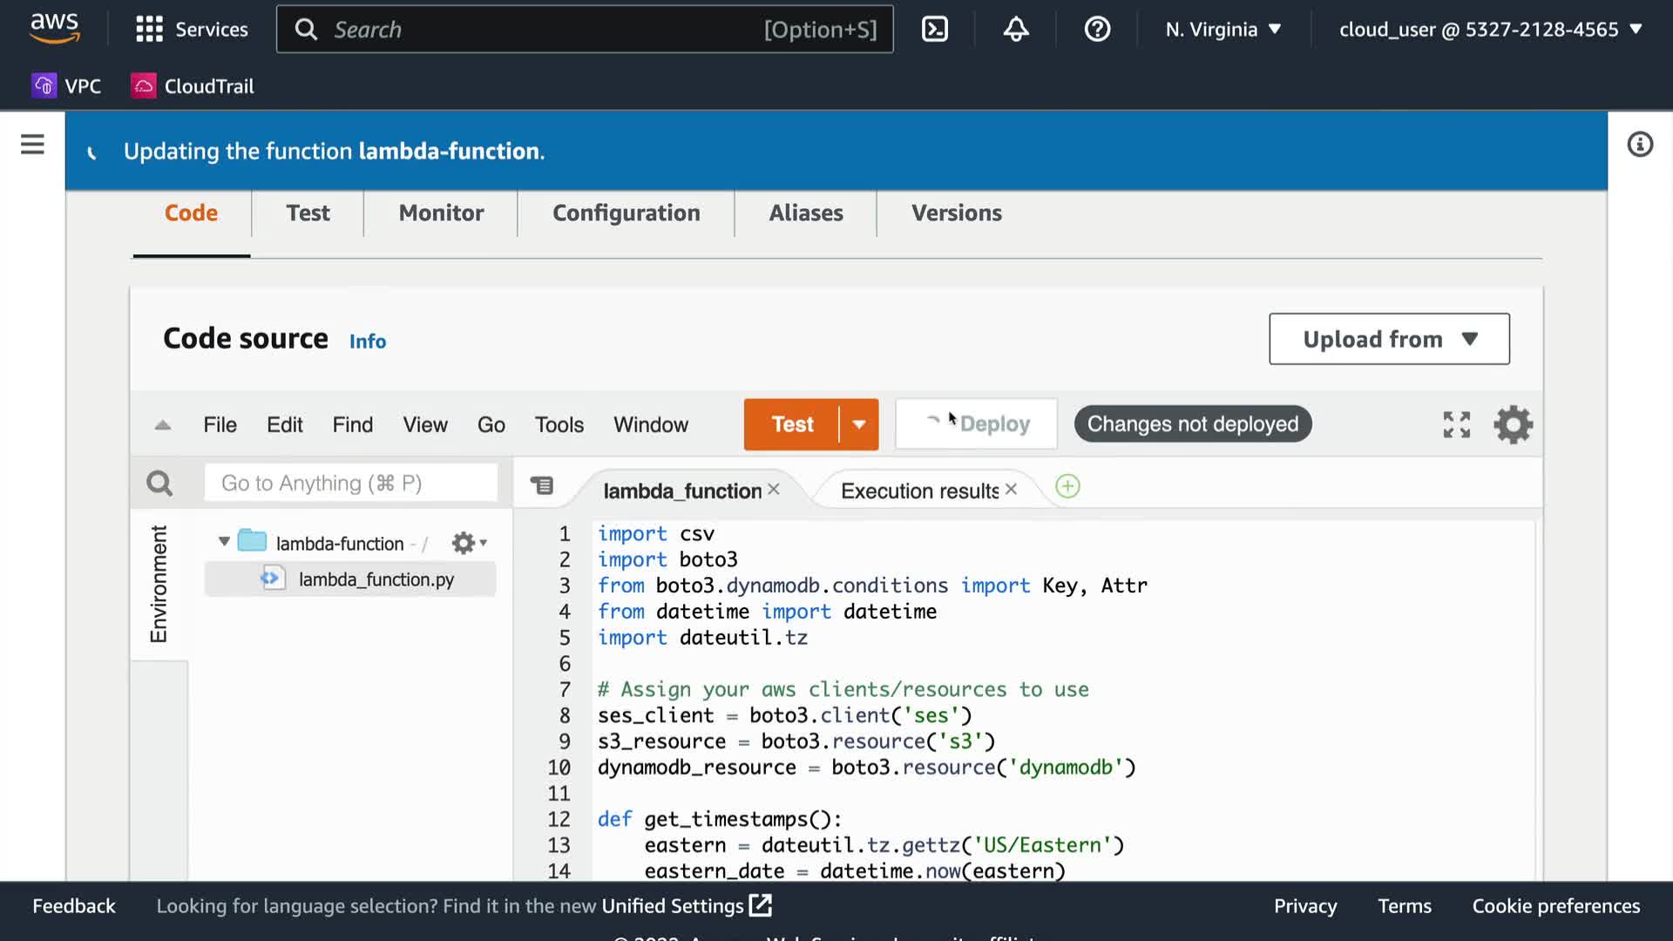1673x941 pixels.
Task: Toggle the left navigation hamburger menu
Action: coord(32,145)
